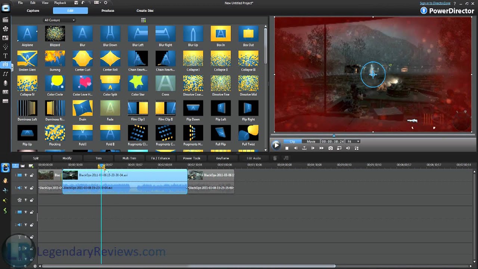The image size is (478, 269).
Task: Click the fast forward button
Action: [x=322, y=148]
